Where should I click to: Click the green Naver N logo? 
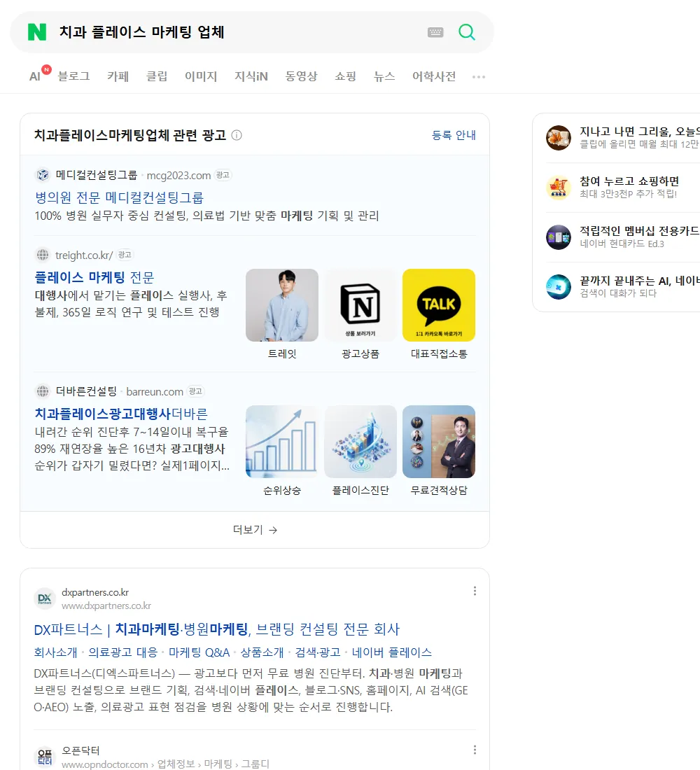point(37,32)
